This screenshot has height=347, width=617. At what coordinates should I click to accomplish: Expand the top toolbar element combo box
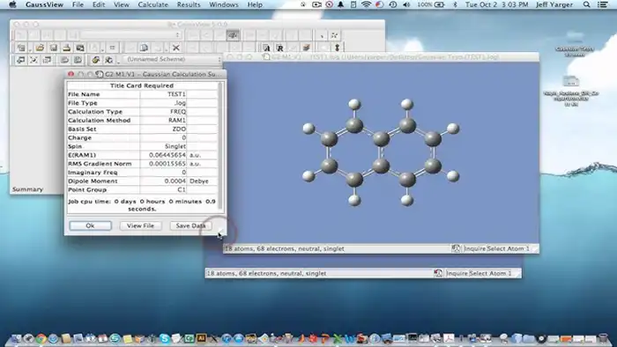130,35
